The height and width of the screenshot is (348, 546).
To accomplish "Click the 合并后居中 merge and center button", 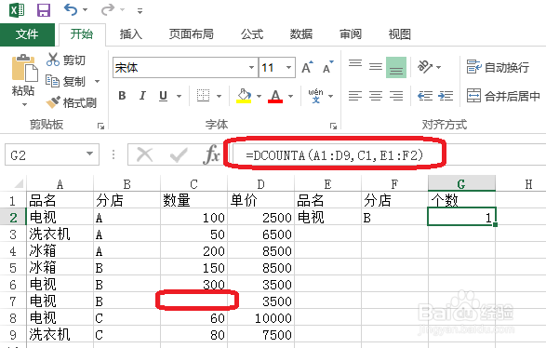I will pos(503,96).
